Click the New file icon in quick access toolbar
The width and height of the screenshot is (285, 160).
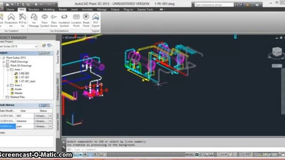pyautogui.click(x=8, y=4)
